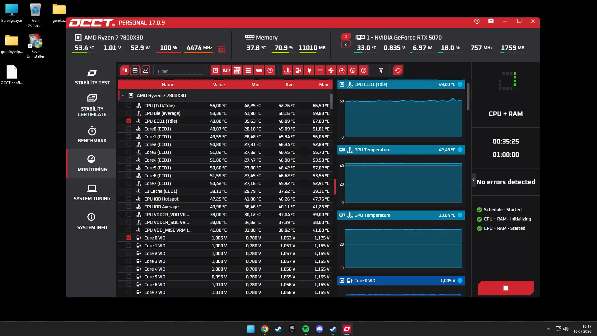The width and height of the screenshot is (597, 336).
Task: Uncheck the CPU CCD1 (Tdie) checkbox
Action: click(129, 121)
